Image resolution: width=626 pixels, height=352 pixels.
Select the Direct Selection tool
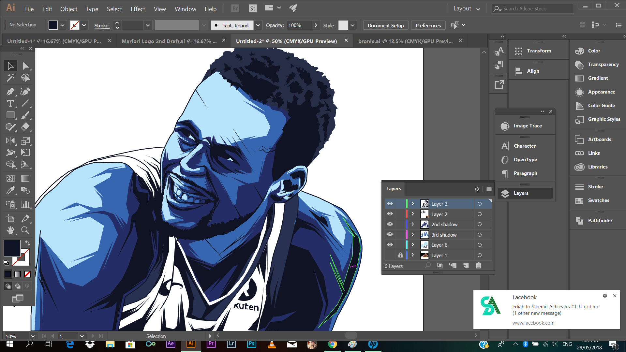point(25,66)
